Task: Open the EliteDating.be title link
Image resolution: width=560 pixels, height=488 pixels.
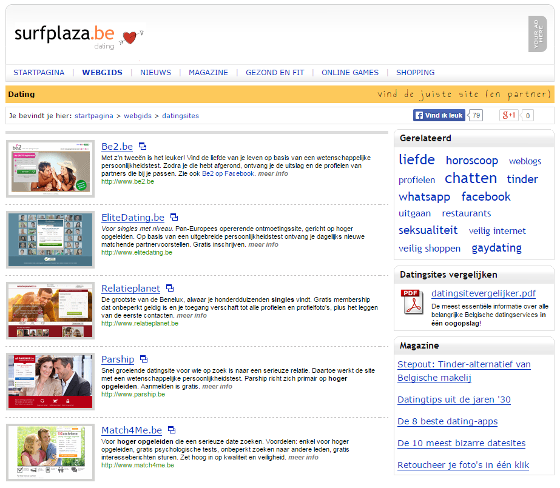Action: 133,218
